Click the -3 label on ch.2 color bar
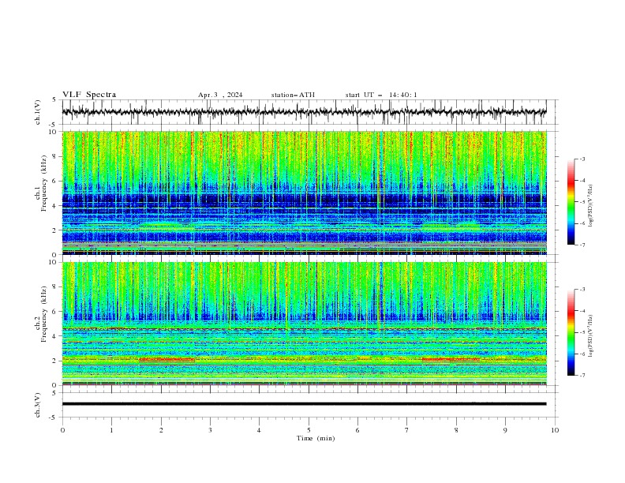The width and height of the screenshot is (625, 483). click(582, 290)
